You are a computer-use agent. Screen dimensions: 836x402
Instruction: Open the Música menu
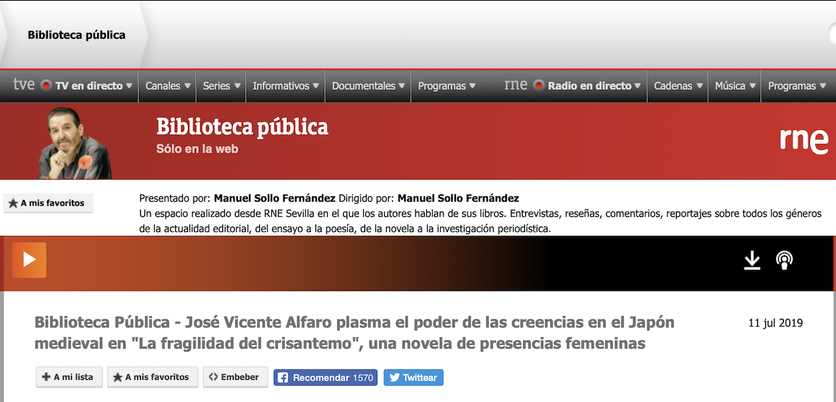(735, 86)
